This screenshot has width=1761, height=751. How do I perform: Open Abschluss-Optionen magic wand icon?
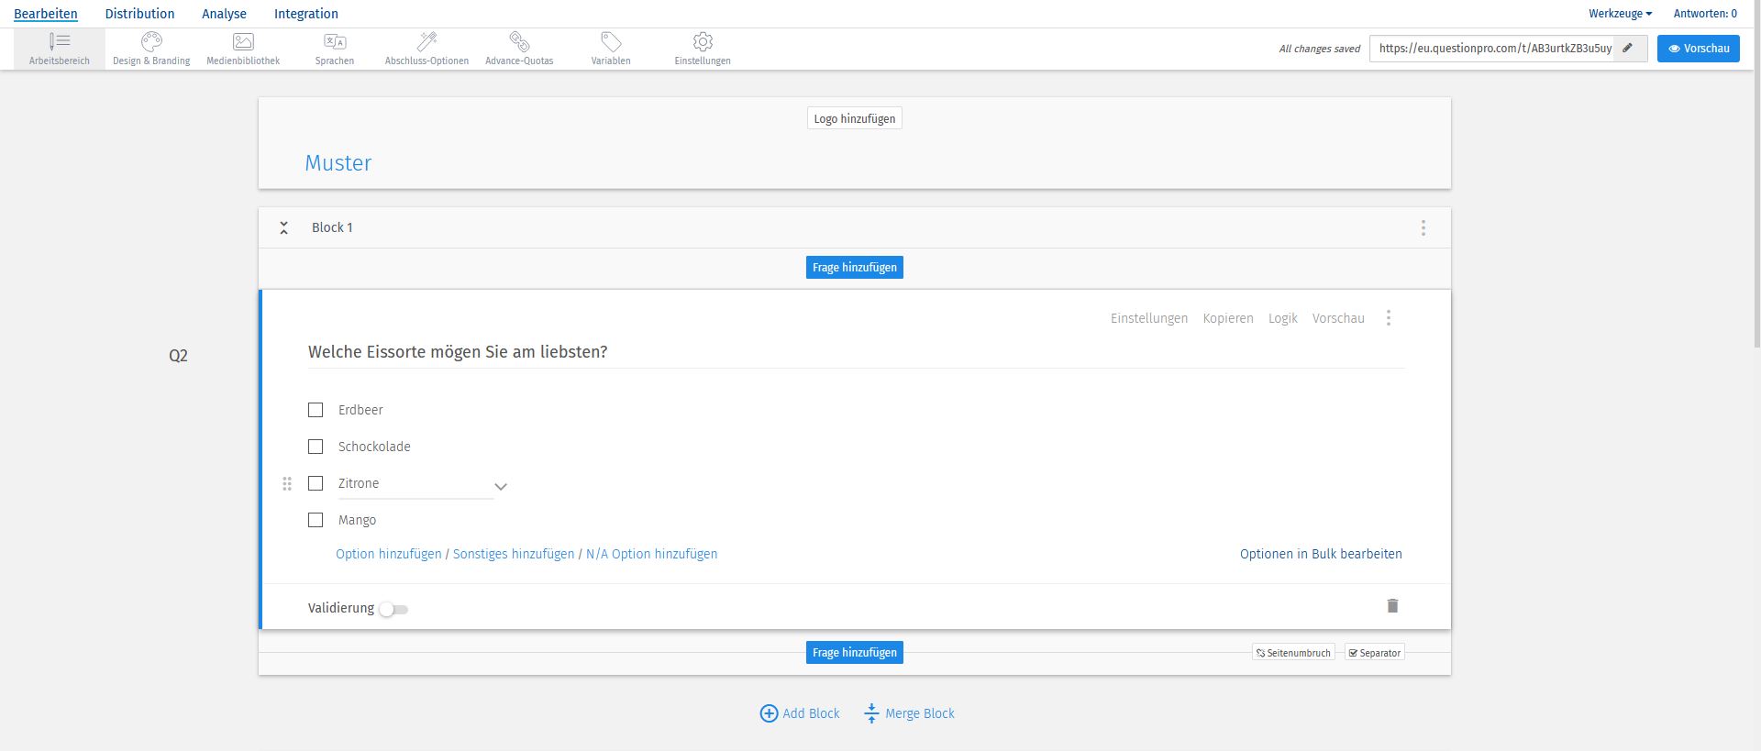tap(426, 41)
